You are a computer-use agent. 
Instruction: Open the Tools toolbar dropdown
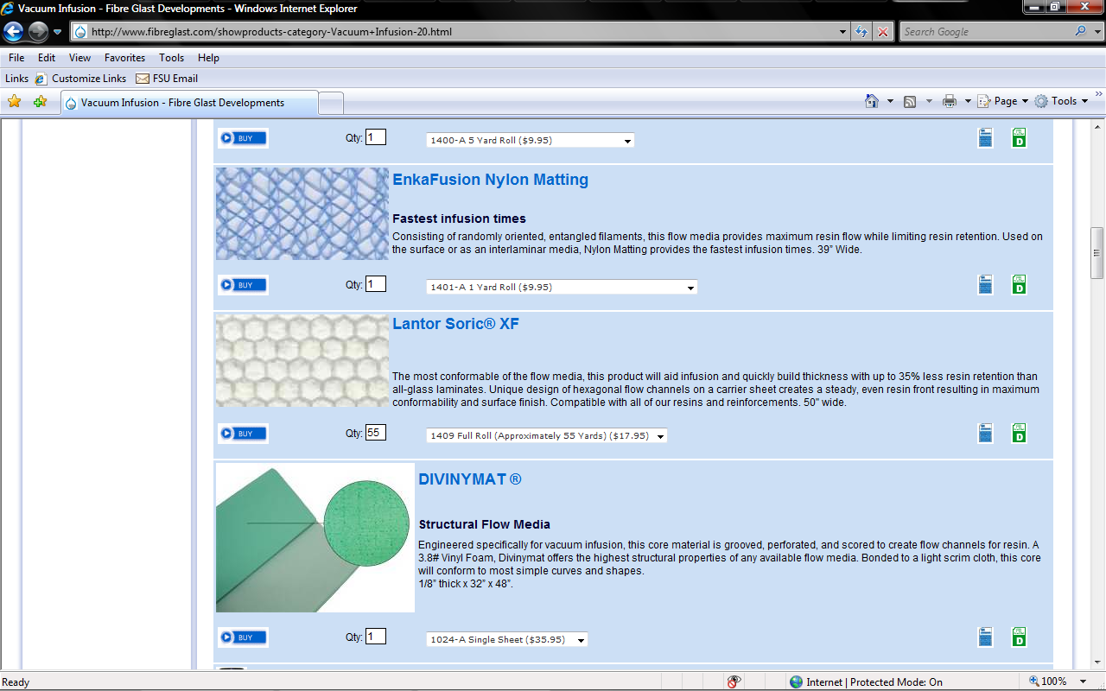[1061, 101]
